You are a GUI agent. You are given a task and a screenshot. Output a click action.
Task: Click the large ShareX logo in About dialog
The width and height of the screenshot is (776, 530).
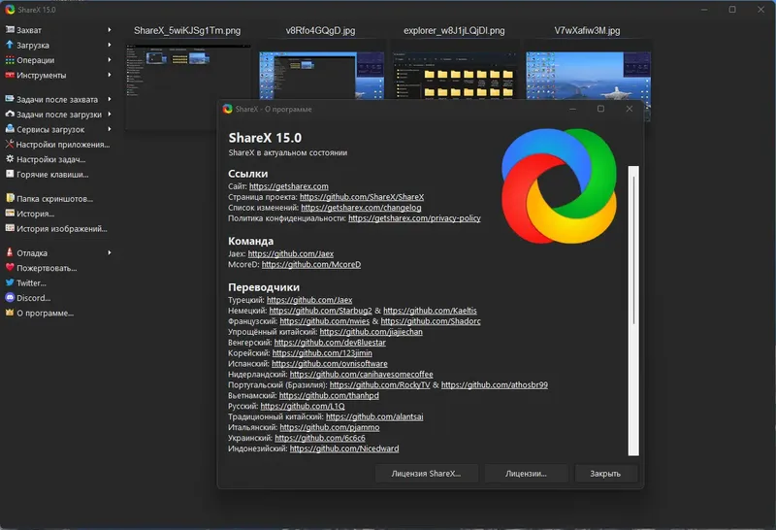pos(560,185)
